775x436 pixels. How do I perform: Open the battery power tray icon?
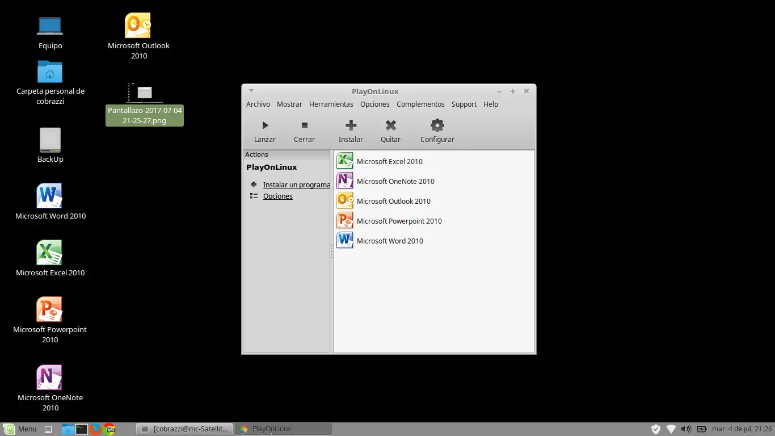(x=701, y=429)
